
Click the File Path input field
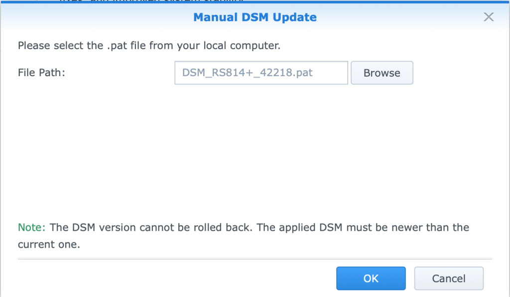pos(261,73)
